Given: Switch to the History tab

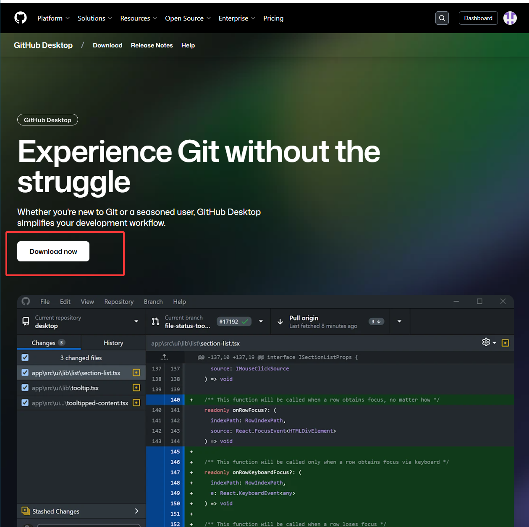Looking at the screenshot, I should [113, 343].
